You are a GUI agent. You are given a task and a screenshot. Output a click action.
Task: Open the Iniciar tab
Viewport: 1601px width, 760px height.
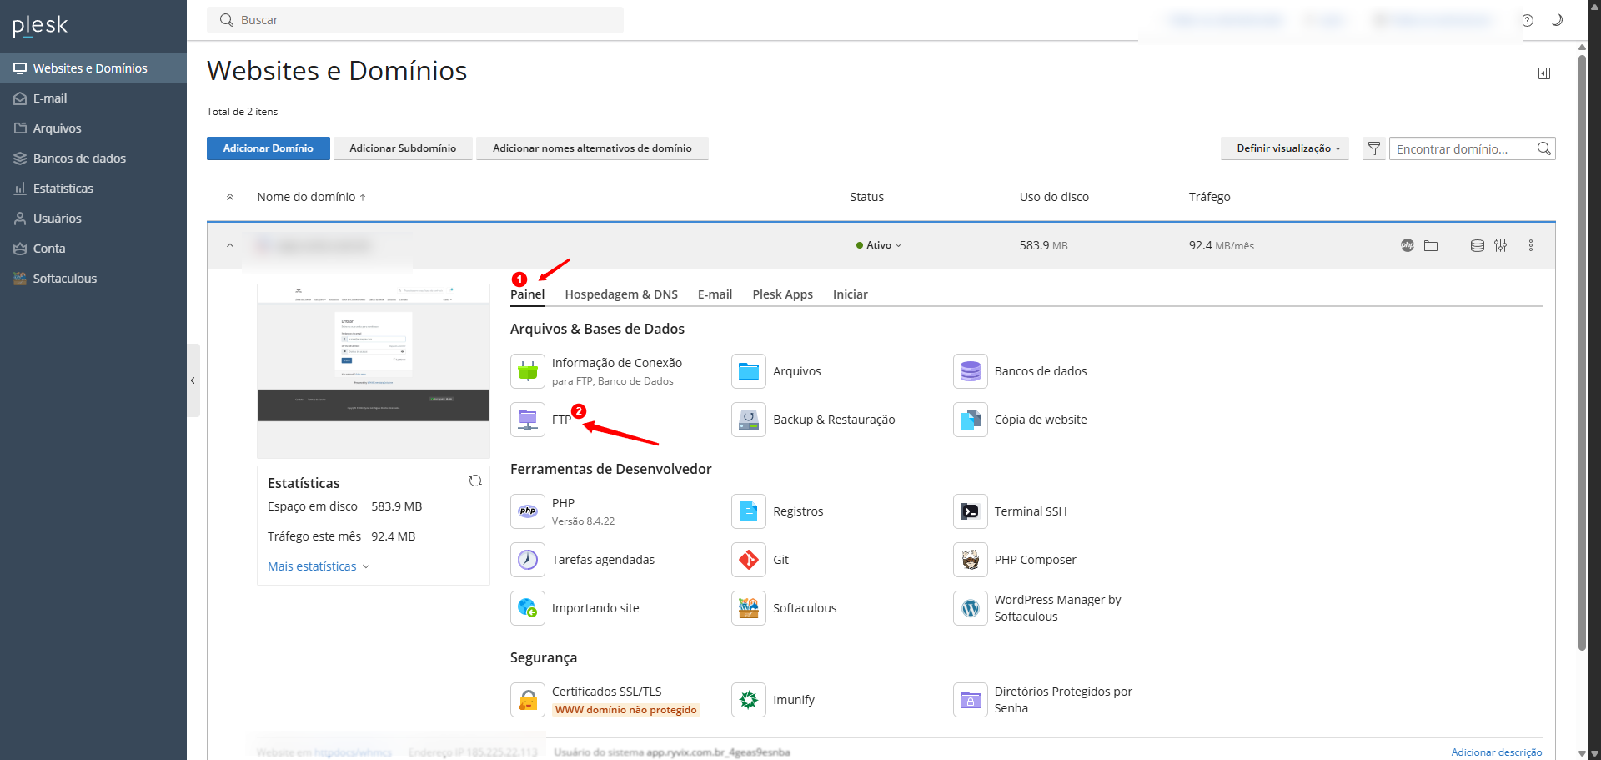[x=851, y=294]
